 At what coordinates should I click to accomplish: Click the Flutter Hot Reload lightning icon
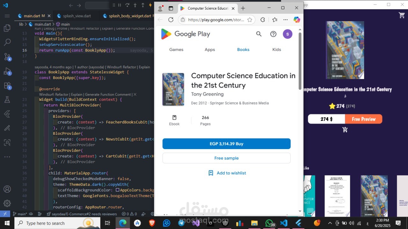[150, 5]
